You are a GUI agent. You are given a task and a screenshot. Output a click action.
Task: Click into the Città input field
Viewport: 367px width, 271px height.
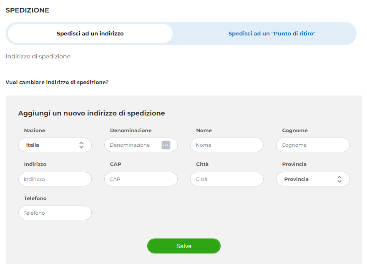tap(227, 179)
